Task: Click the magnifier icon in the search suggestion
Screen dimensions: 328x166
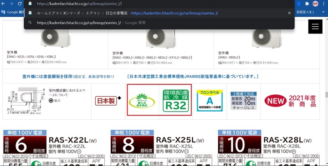Action: 30,23
